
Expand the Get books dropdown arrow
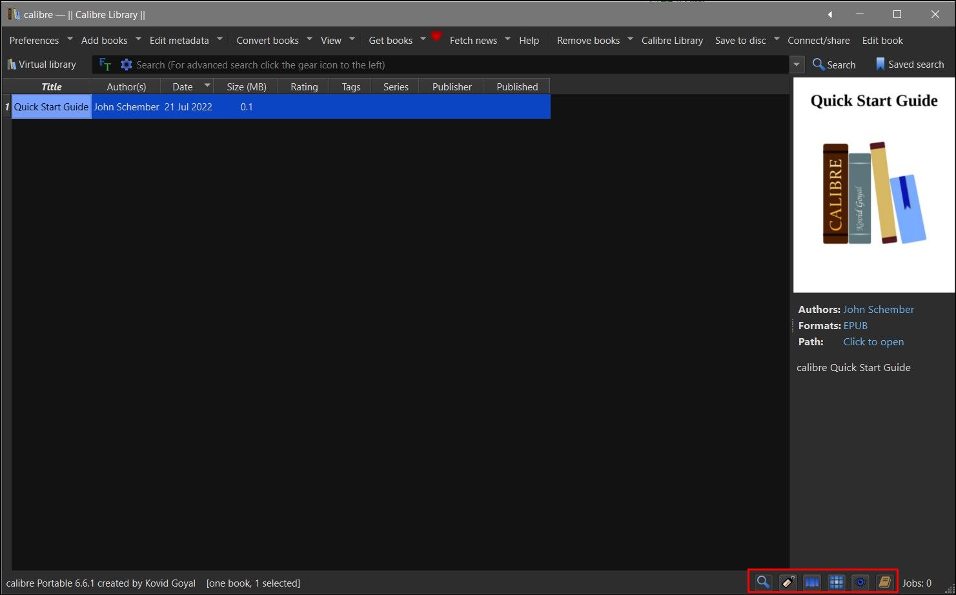click(x=423, y=39)
